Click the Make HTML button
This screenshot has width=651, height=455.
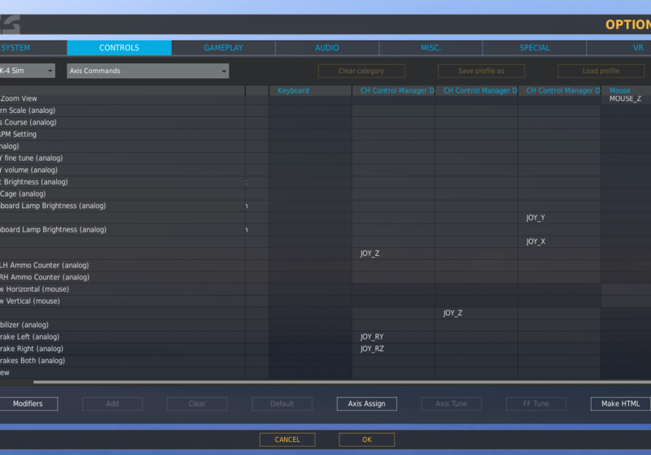point(620,404)
